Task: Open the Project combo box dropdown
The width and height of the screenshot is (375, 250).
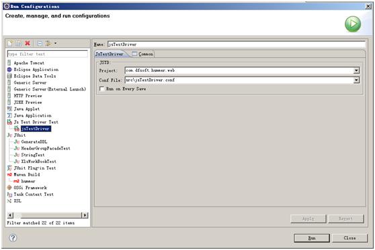Action: point(356,70)
